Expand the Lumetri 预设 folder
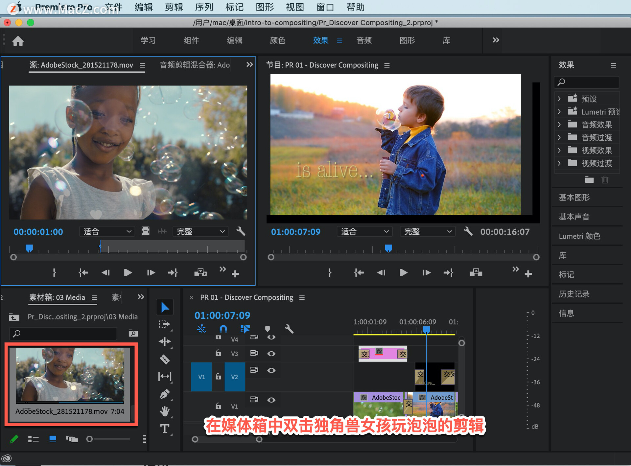631x466 pixels. 559,112
